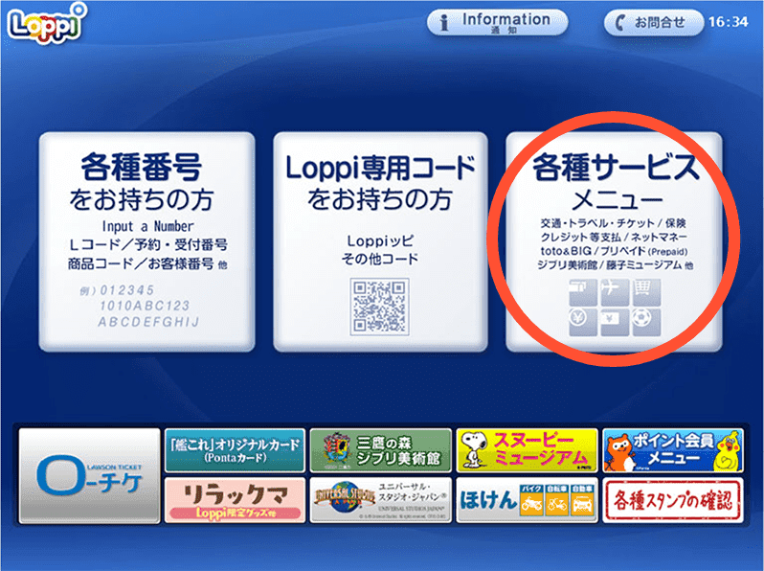Open リラックマ Loppi限定グッズ banner
The image size is (764, 571).
235,500
